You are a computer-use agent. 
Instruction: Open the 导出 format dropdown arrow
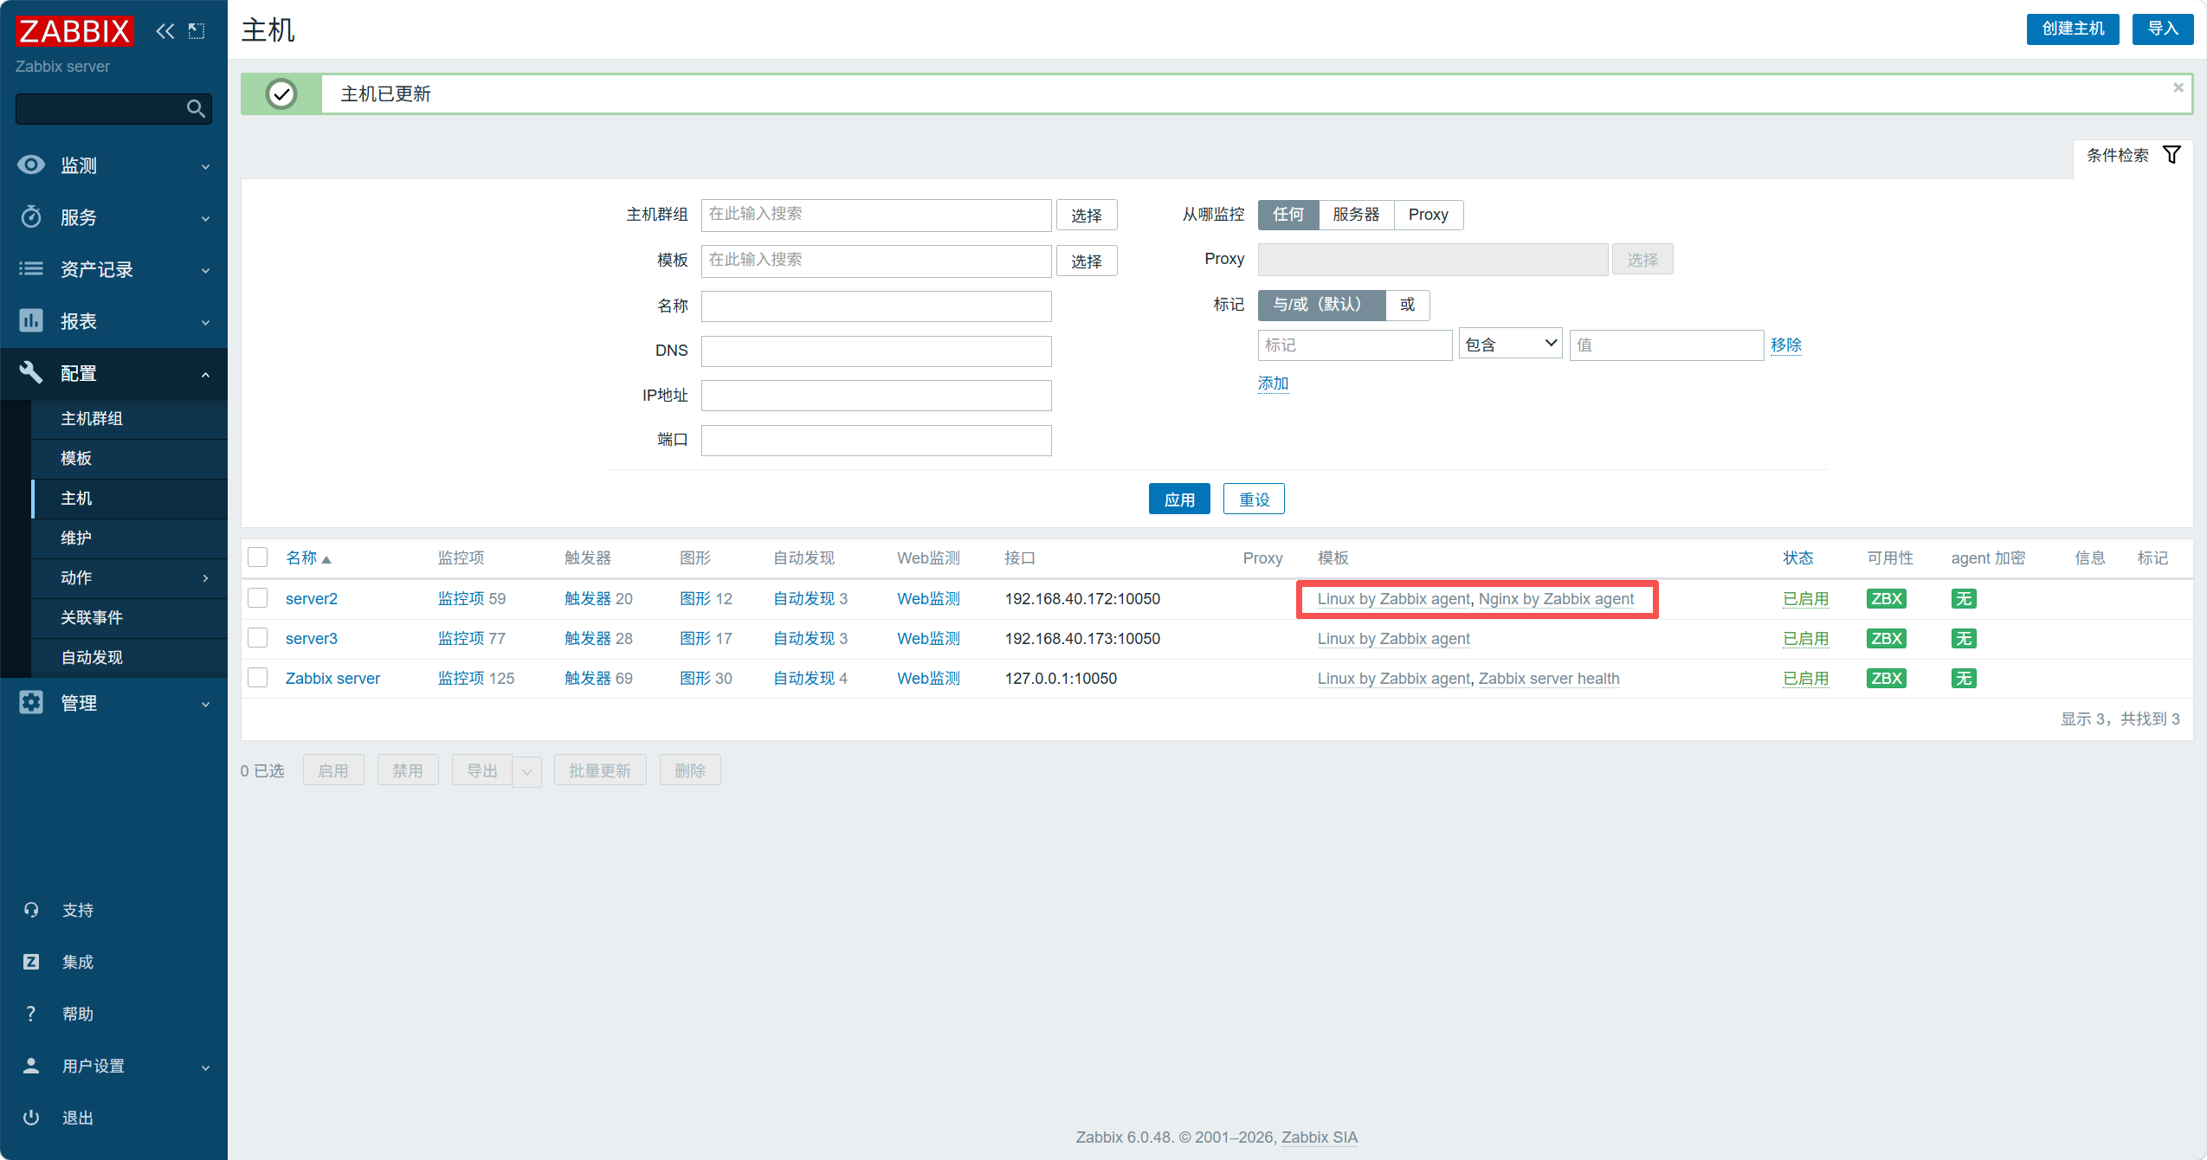(x=526, y=770)
